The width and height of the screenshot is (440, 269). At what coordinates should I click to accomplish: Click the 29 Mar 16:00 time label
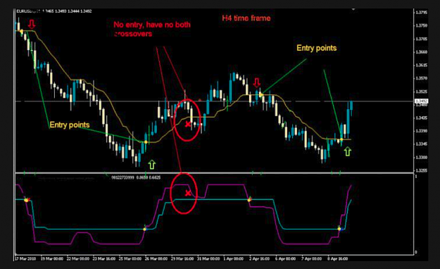pos(182,258)
